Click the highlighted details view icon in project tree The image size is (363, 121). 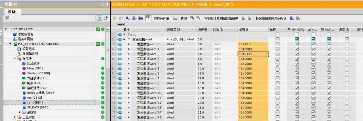(x=100, y=18)
